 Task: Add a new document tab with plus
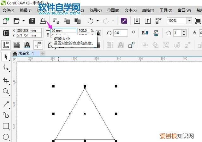point(43,53)
